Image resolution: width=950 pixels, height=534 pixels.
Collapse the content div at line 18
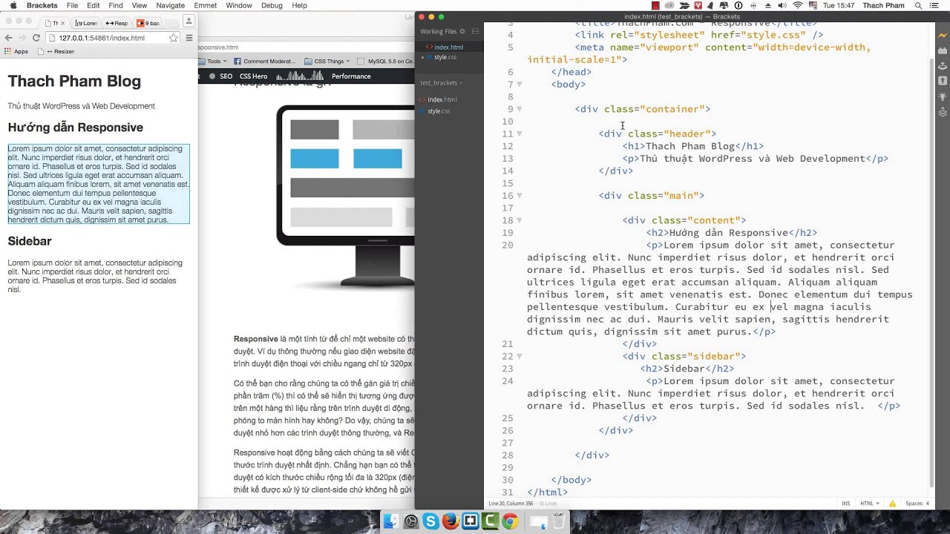520,220
